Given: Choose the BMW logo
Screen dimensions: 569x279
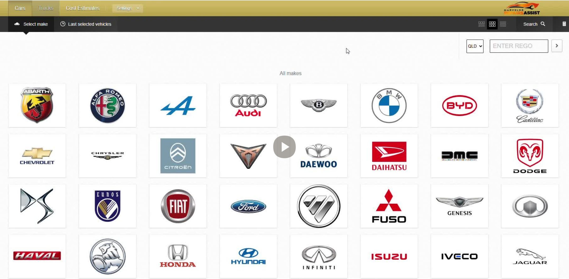Looking at the screenshot, I should 389,105.
